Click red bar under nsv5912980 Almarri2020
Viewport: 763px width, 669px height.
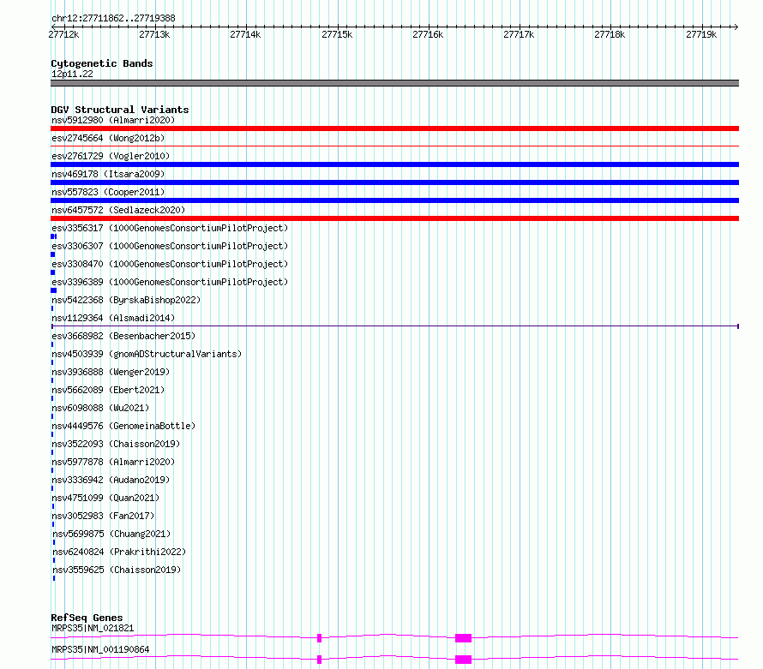[394, 128]
